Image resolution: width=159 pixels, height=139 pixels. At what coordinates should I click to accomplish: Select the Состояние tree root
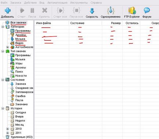18,80
